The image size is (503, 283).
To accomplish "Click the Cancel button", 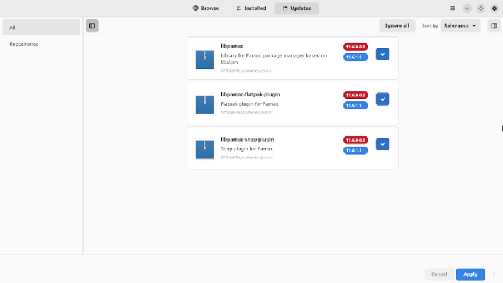I will [439, 274].
